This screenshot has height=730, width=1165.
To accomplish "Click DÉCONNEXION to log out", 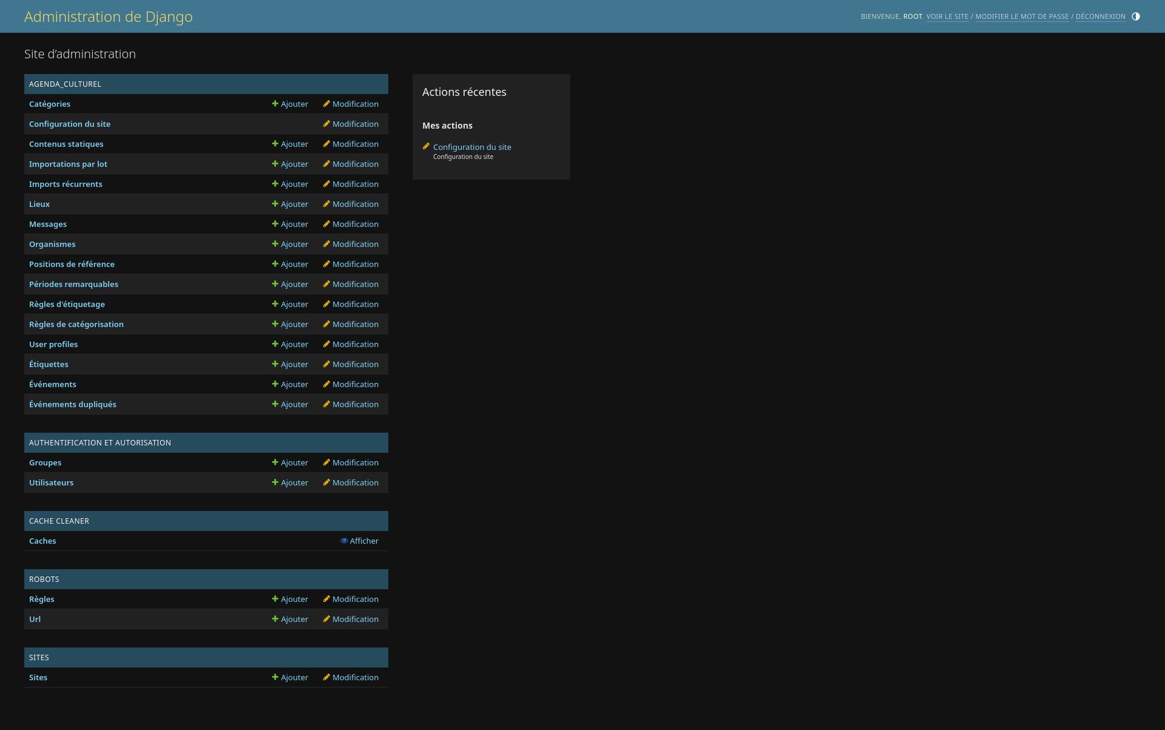I will click(1100, 16).
